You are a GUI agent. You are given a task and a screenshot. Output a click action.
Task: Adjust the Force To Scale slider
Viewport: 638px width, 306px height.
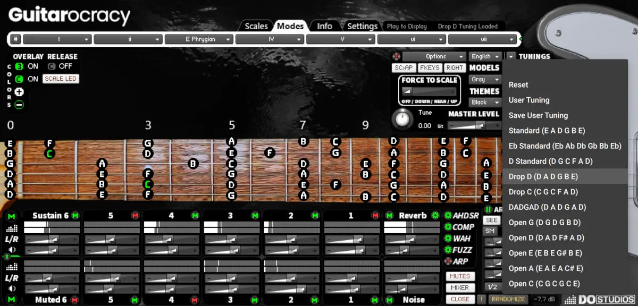click(x=429, y=91)
